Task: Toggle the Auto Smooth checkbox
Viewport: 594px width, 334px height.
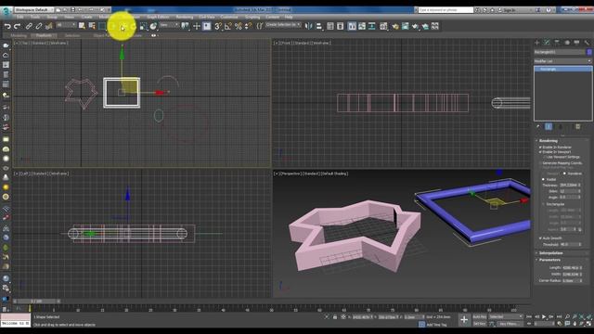Action: pyautogui.click(x=540, y=238)
